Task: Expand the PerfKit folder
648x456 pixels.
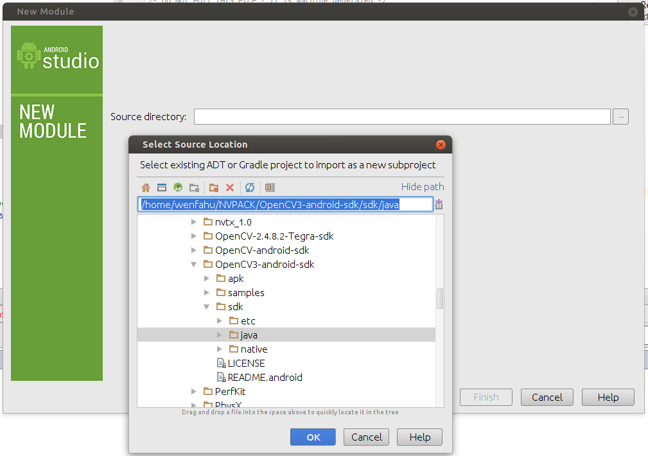Action: [193, 392]
